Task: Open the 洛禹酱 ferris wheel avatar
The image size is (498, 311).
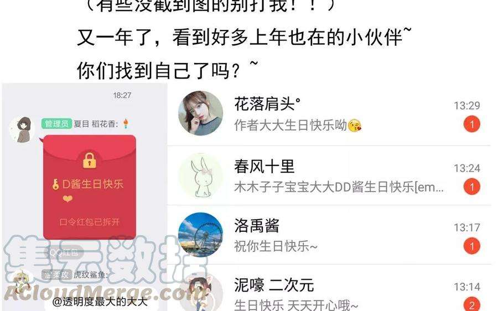Action: pos(200,235)
